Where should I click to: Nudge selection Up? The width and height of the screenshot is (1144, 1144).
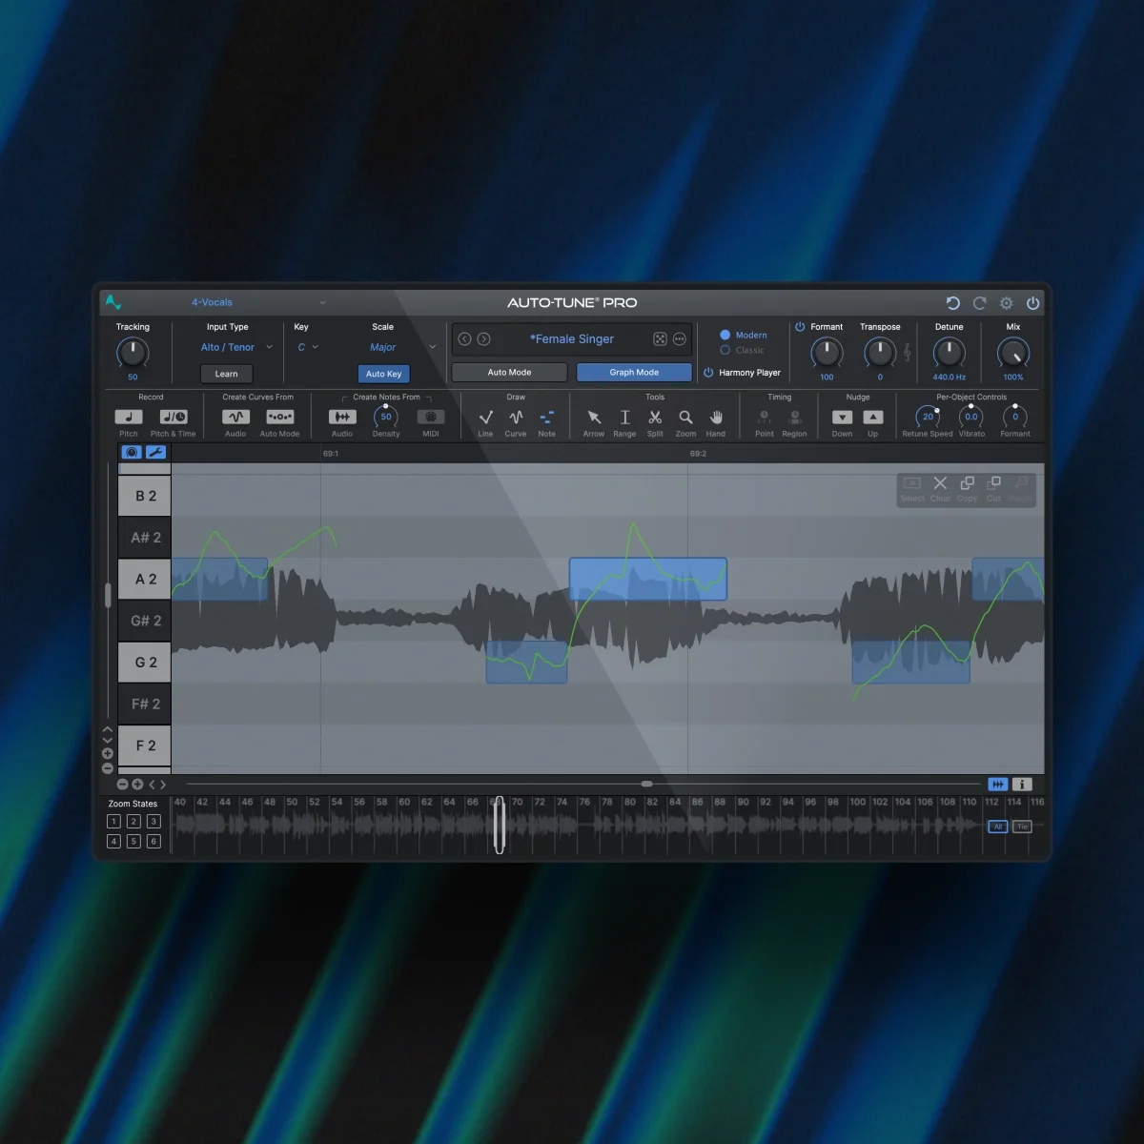click(x=872, y=417)
